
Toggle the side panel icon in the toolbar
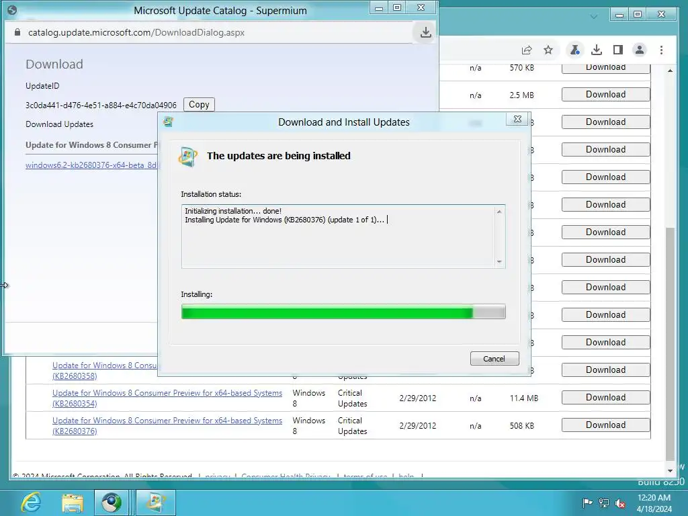(618, 50)
